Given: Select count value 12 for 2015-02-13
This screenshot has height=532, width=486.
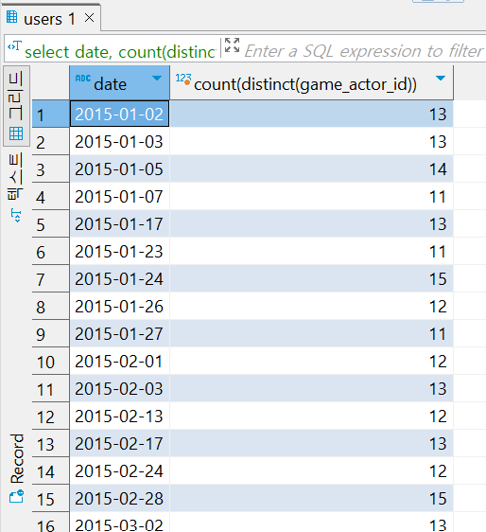Looking at the screenshot, I should [x=311, y=416].
